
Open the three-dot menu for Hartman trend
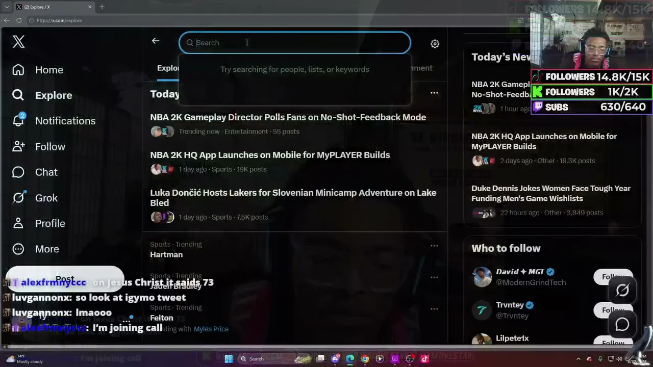pyautogui.click(x=434, y=246)
